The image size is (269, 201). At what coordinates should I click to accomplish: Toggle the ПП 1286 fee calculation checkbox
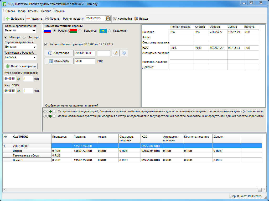pyautogui.click(x=46, y=44)
